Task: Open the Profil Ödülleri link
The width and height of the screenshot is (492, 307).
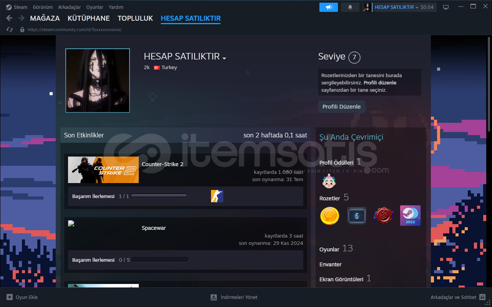Action: click(336, 163)
